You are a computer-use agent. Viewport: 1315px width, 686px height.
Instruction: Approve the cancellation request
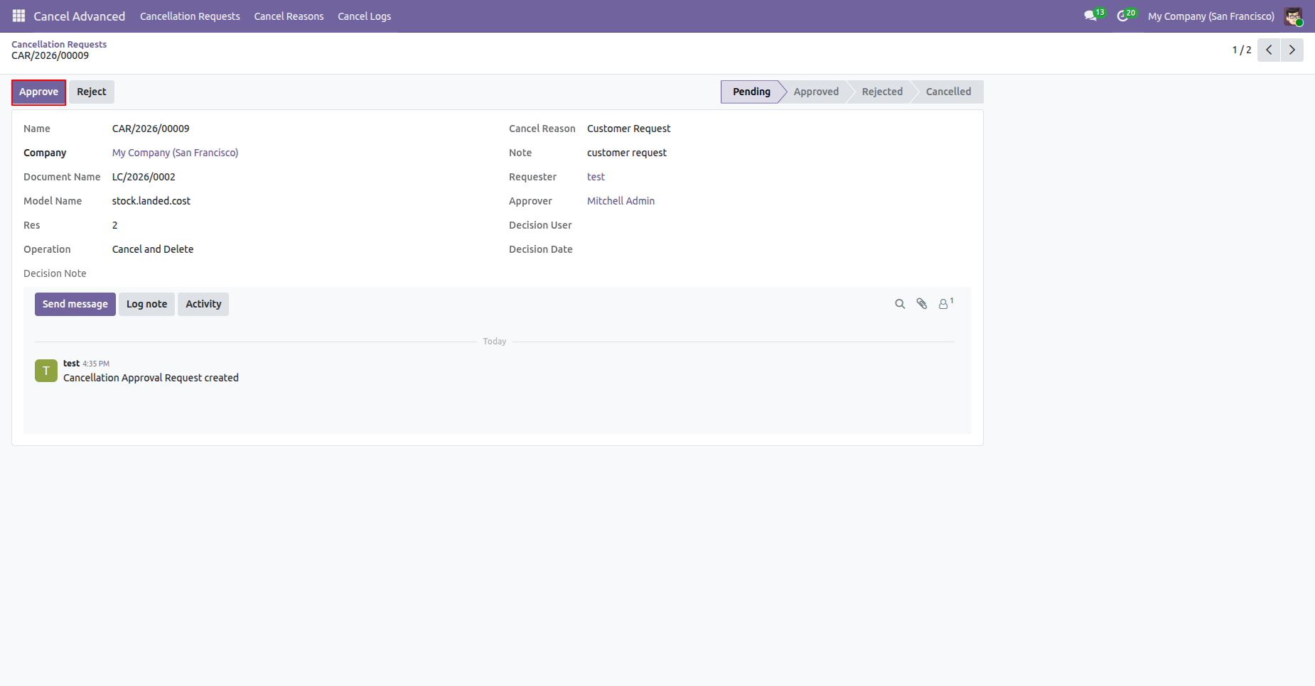tap(38, 92)
